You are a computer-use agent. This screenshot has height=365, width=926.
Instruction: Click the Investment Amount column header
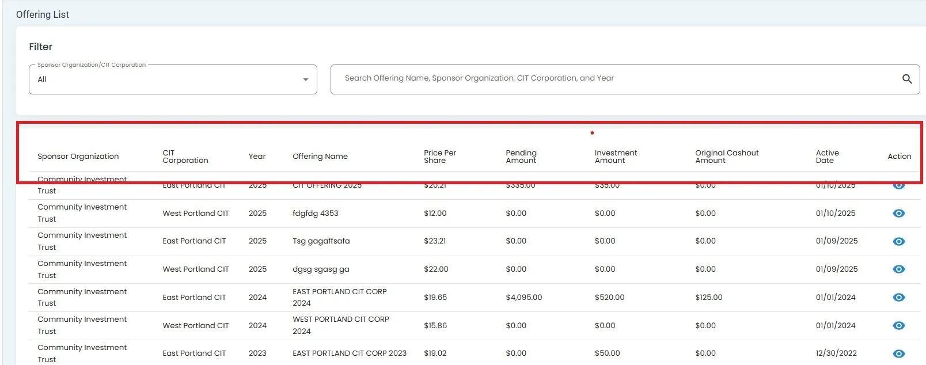click(x=616, y=157)
